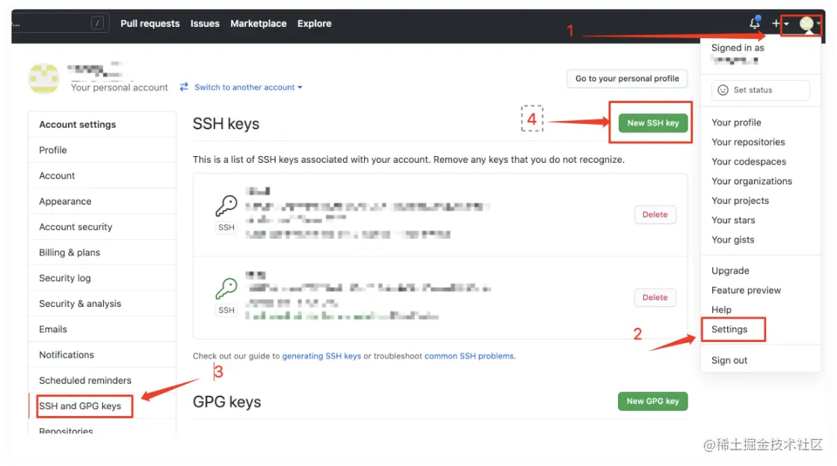Choose Upgrade in the user menu

729,271
